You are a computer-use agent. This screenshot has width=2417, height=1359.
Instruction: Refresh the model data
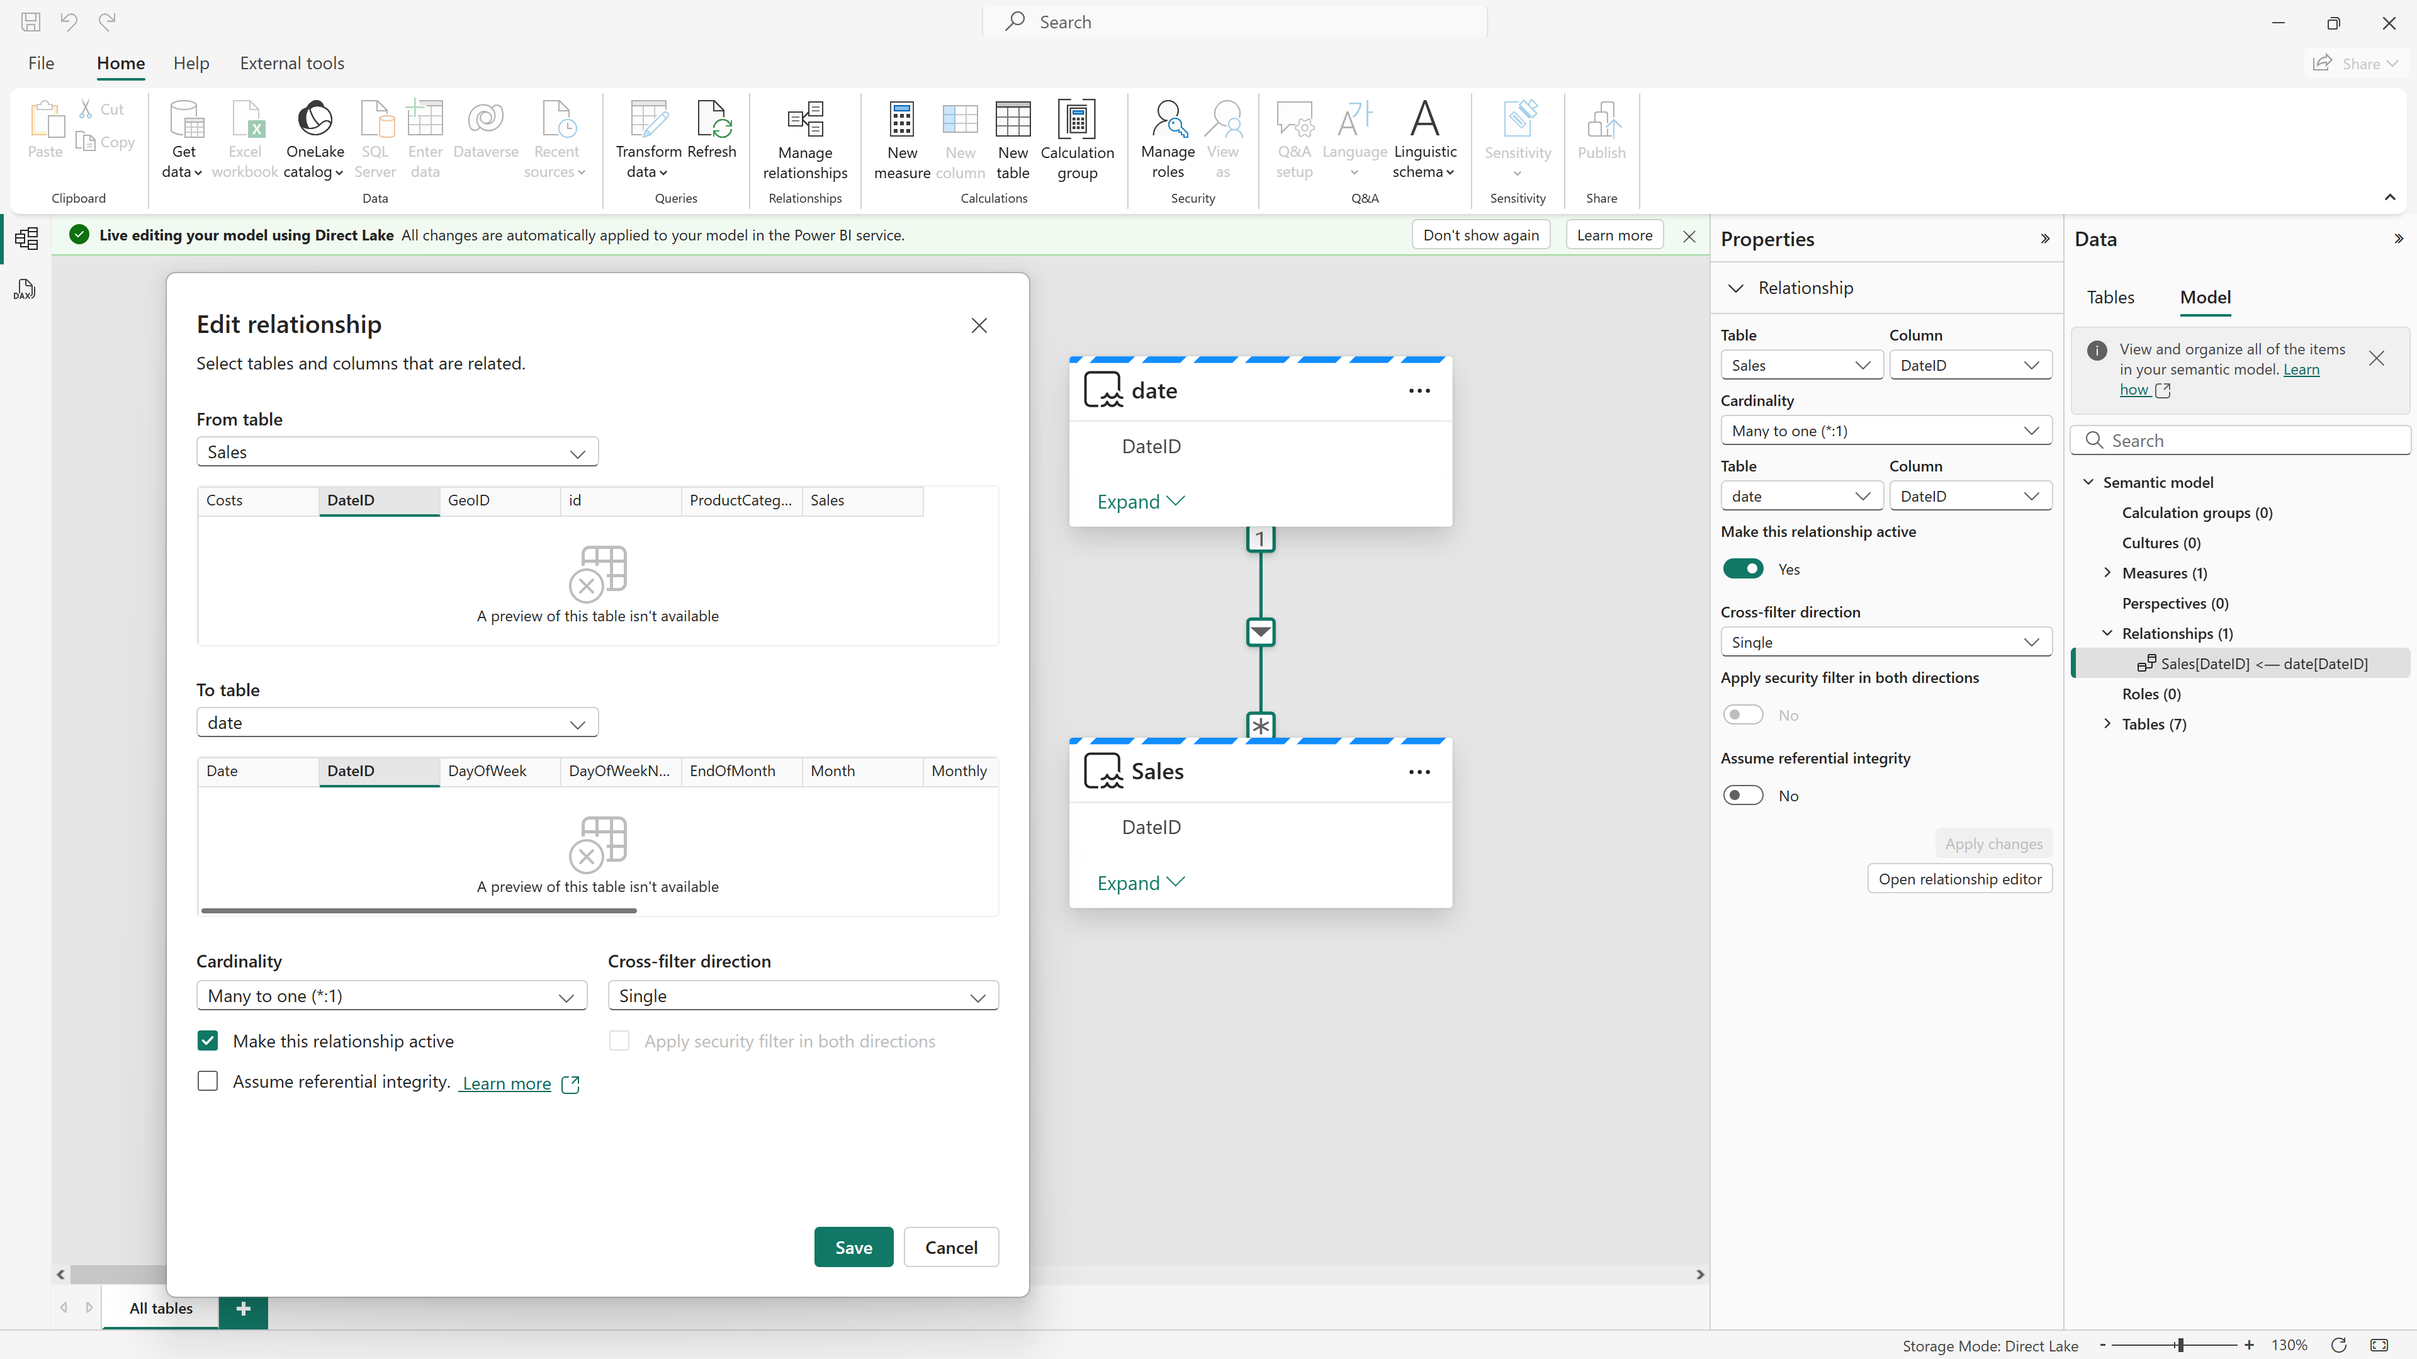[711, 130]
